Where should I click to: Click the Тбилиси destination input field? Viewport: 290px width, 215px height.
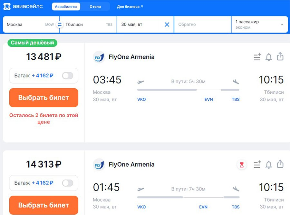click(88, 24)
